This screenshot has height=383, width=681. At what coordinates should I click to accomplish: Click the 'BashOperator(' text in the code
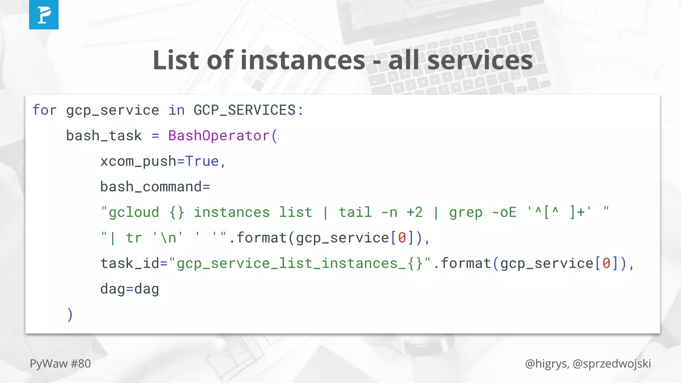click(x=222, y=136)
